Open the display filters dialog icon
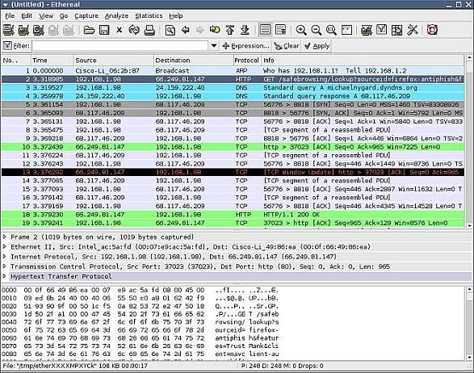Screen dimensions: 474x373 click(381, 30)
